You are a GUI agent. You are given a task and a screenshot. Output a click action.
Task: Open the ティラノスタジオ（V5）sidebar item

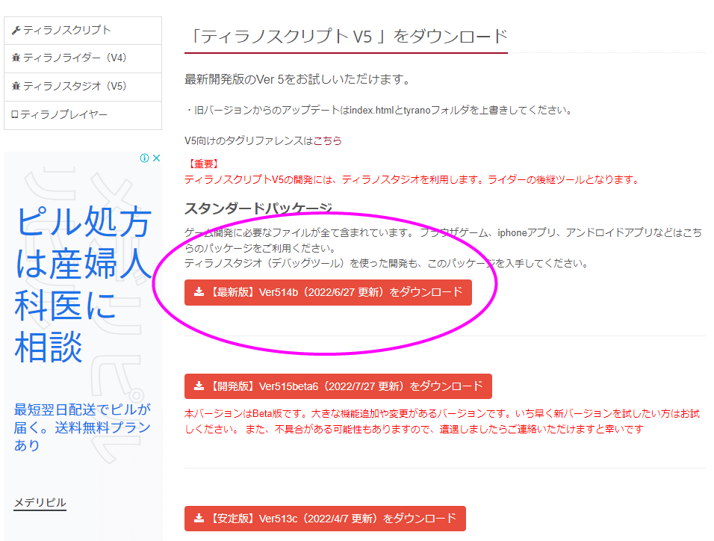(x=83, y=87)
